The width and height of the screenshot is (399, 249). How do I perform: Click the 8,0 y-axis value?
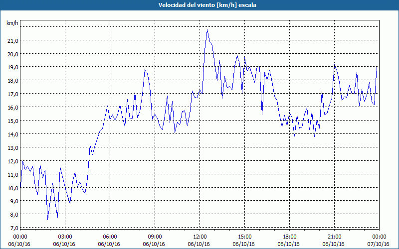point(14,215)
